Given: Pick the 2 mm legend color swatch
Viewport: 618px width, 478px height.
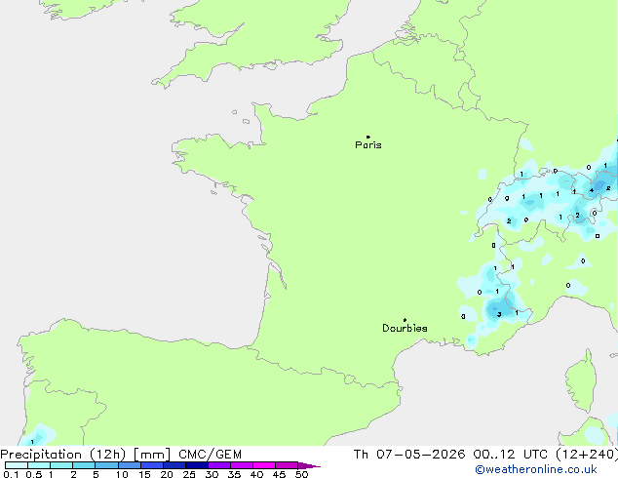Looking at the screenshot, I should pyautogui.click(x=84, y=465).
